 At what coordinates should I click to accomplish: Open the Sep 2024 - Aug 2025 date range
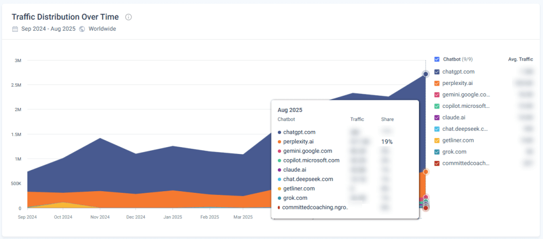[x=48, y=29]
